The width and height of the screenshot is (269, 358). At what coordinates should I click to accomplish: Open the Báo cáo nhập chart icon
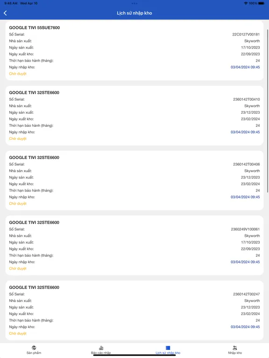click(x=101, y=348)
